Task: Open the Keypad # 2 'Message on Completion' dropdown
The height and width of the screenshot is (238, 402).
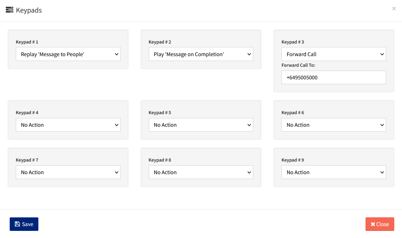Action: [x=201, y=54]
